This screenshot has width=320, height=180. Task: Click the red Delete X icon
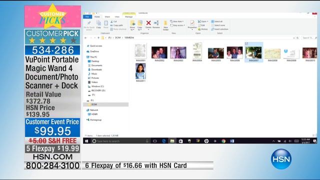point(148,23)
